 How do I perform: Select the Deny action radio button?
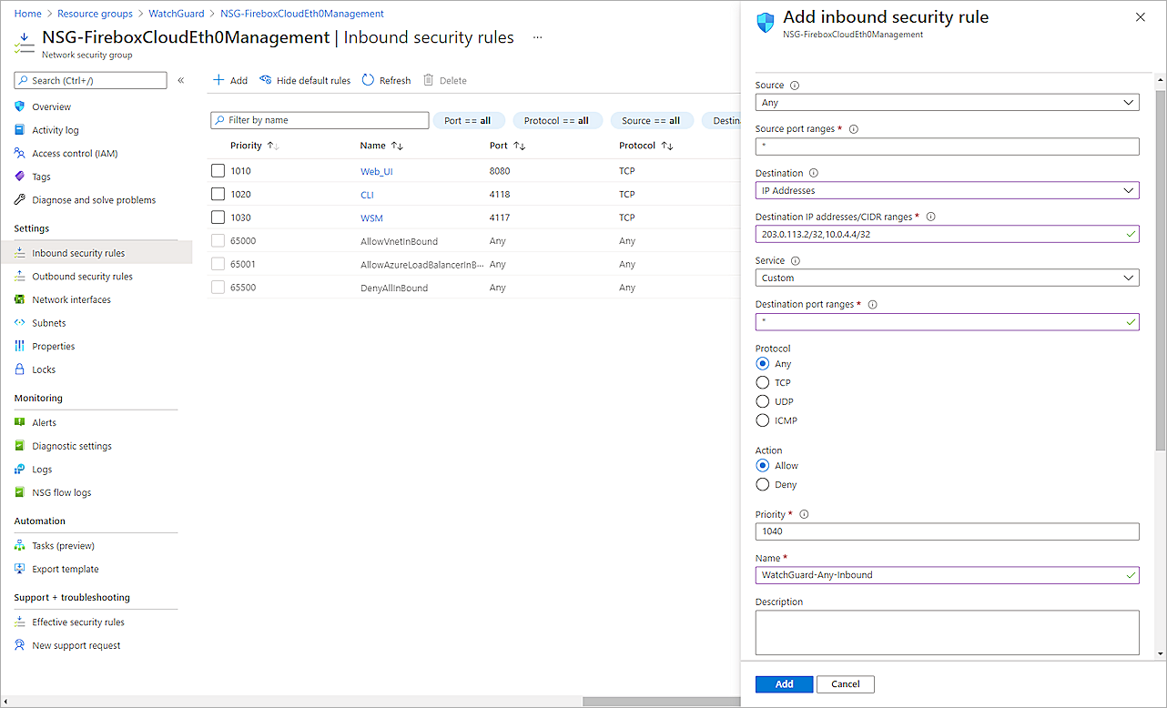pos(762,484)
